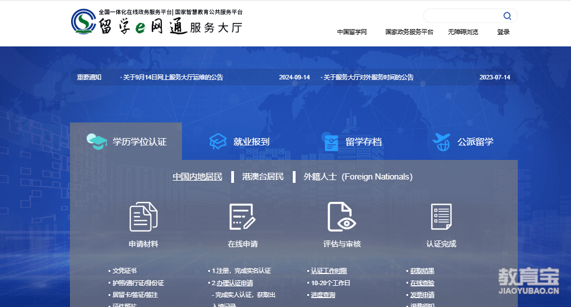Click the 认证完成 checklist icon
Screen dimensions: 571x307
(x=441, y=217)
